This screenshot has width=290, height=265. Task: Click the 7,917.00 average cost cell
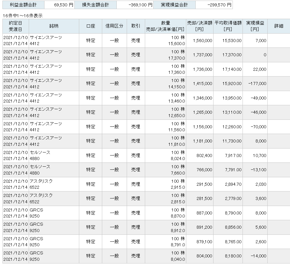pos(228,155)
